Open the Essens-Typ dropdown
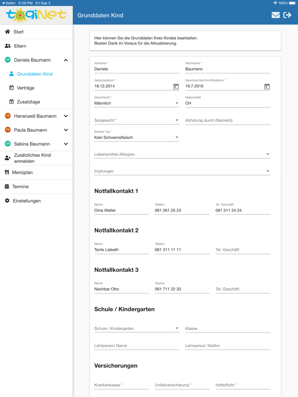This screenshot has height=397, width=298. [137, 137]
